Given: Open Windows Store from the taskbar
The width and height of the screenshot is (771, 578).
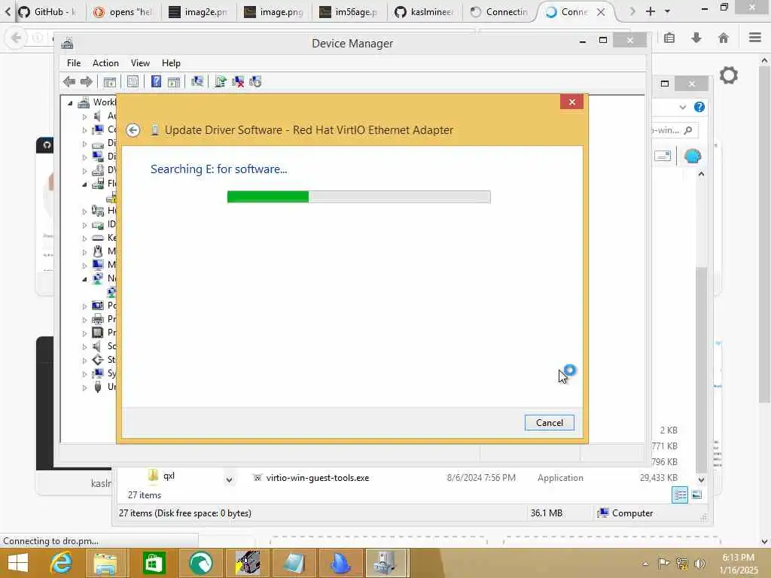Looking at the screenshot, I should point(154,563).
